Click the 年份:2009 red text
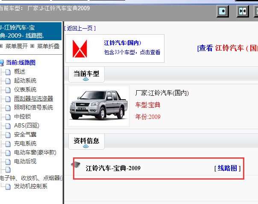The image size is (258, 204). tap(148, 117)
